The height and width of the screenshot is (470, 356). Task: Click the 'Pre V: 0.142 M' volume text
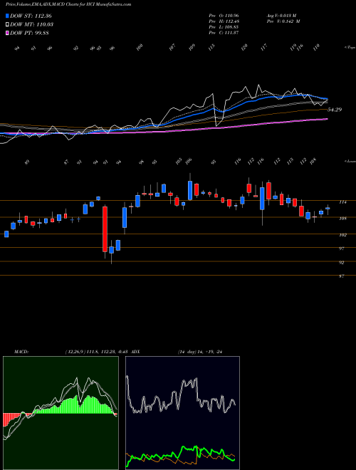pos(283,21)
